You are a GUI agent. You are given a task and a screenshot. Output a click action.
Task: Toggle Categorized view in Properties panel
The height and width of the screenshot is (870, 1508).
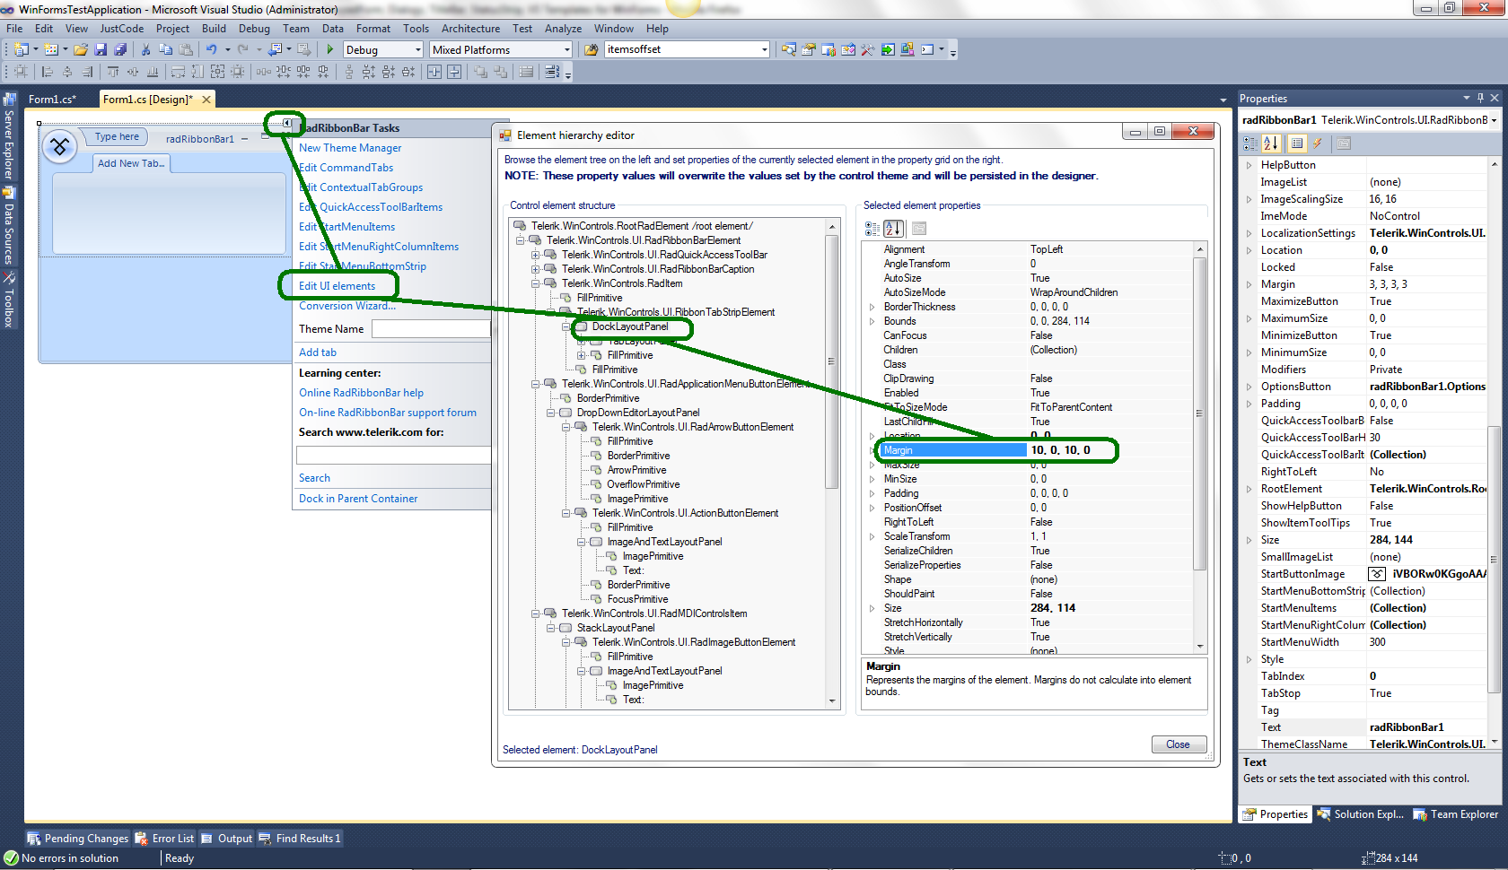(x=1250, y=144)
